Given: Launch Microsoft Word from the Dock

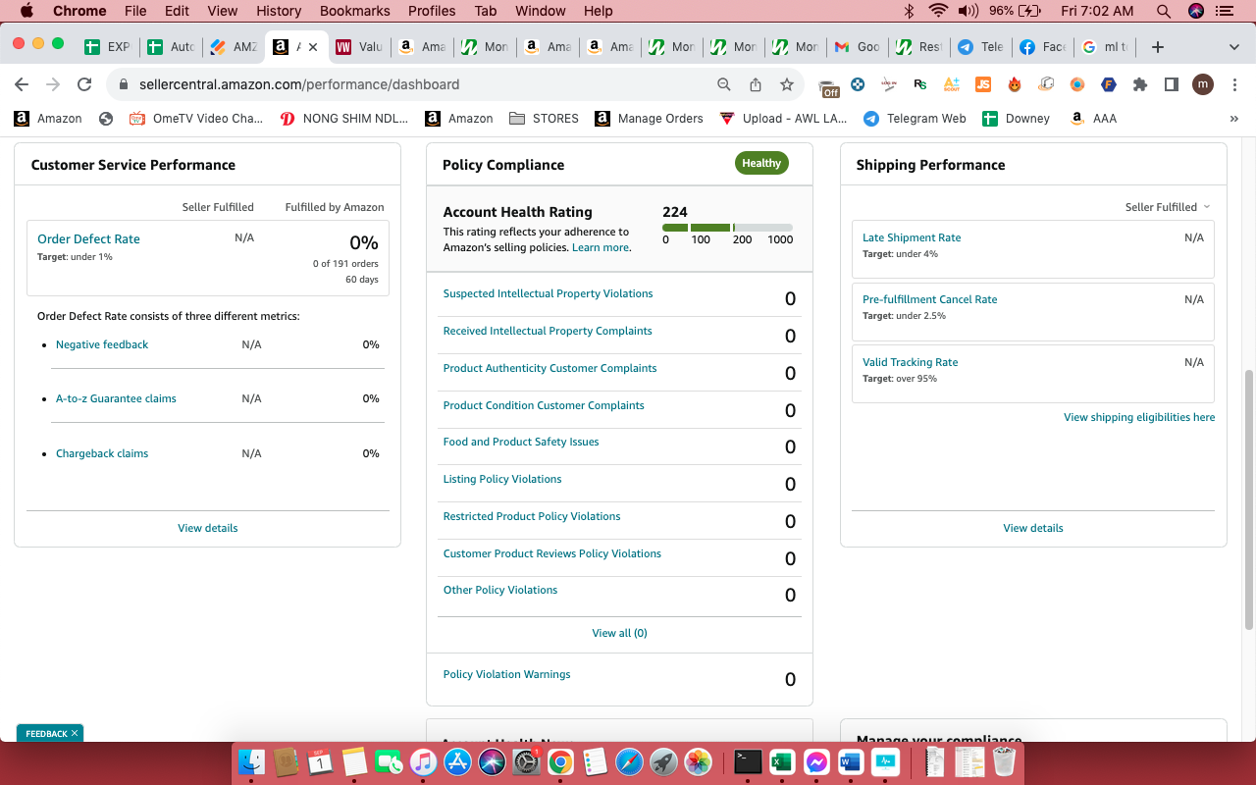Looking at the screenshot, I should click(x=850, y=761).
